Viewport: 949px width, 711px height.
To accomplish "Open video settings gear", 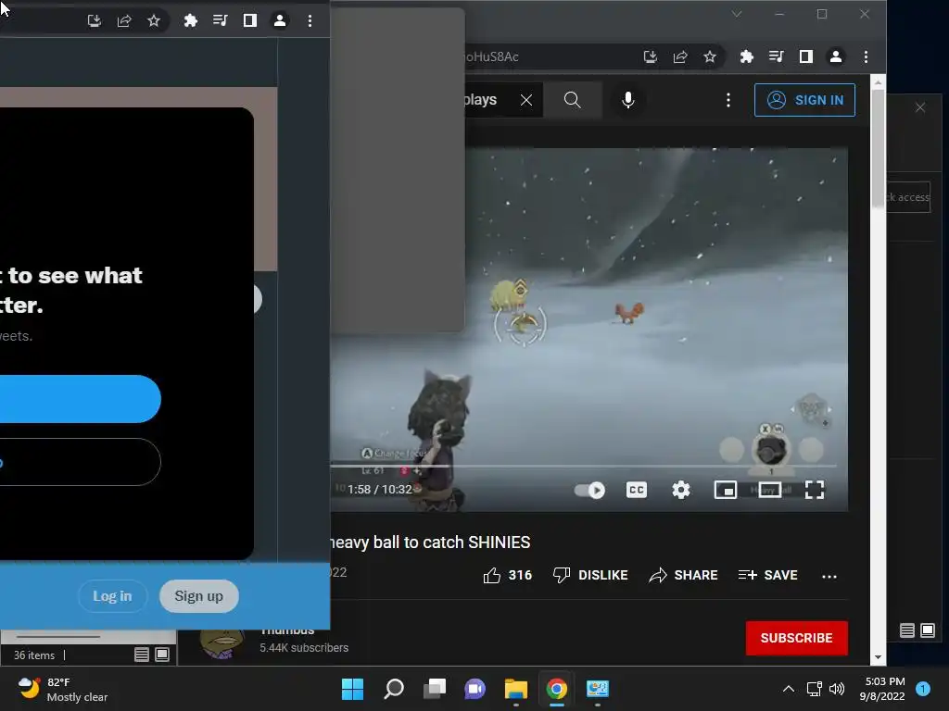I will click(x=681, y=490).
